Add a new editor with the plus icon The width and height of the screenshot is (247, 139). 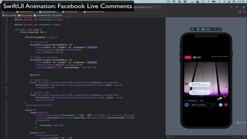pyautogui.click(x=232, y=7)
